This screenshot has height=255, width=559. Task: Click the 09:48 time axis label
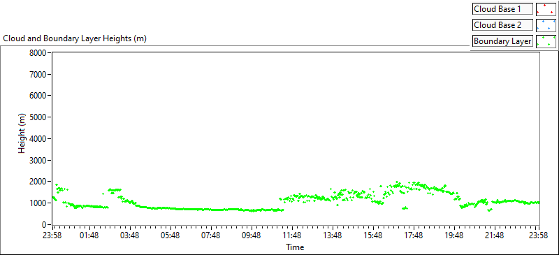(252, 235)
